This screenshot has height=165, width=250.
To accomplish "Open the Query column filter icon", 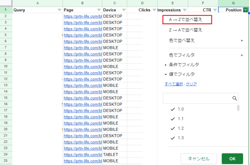I will (x=59, y=10).
